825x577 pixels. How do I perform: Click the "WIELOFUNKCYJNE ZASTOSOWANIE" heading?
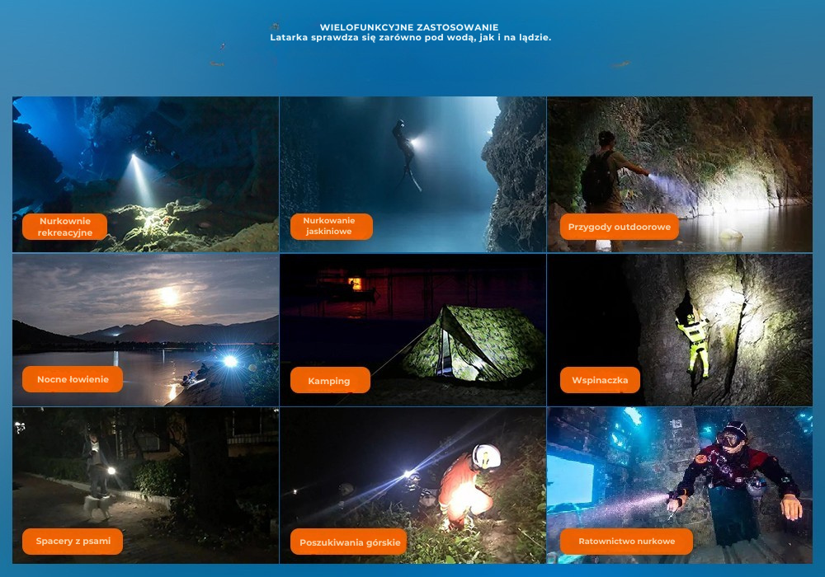pyautogui.click(x=409, y=27)
